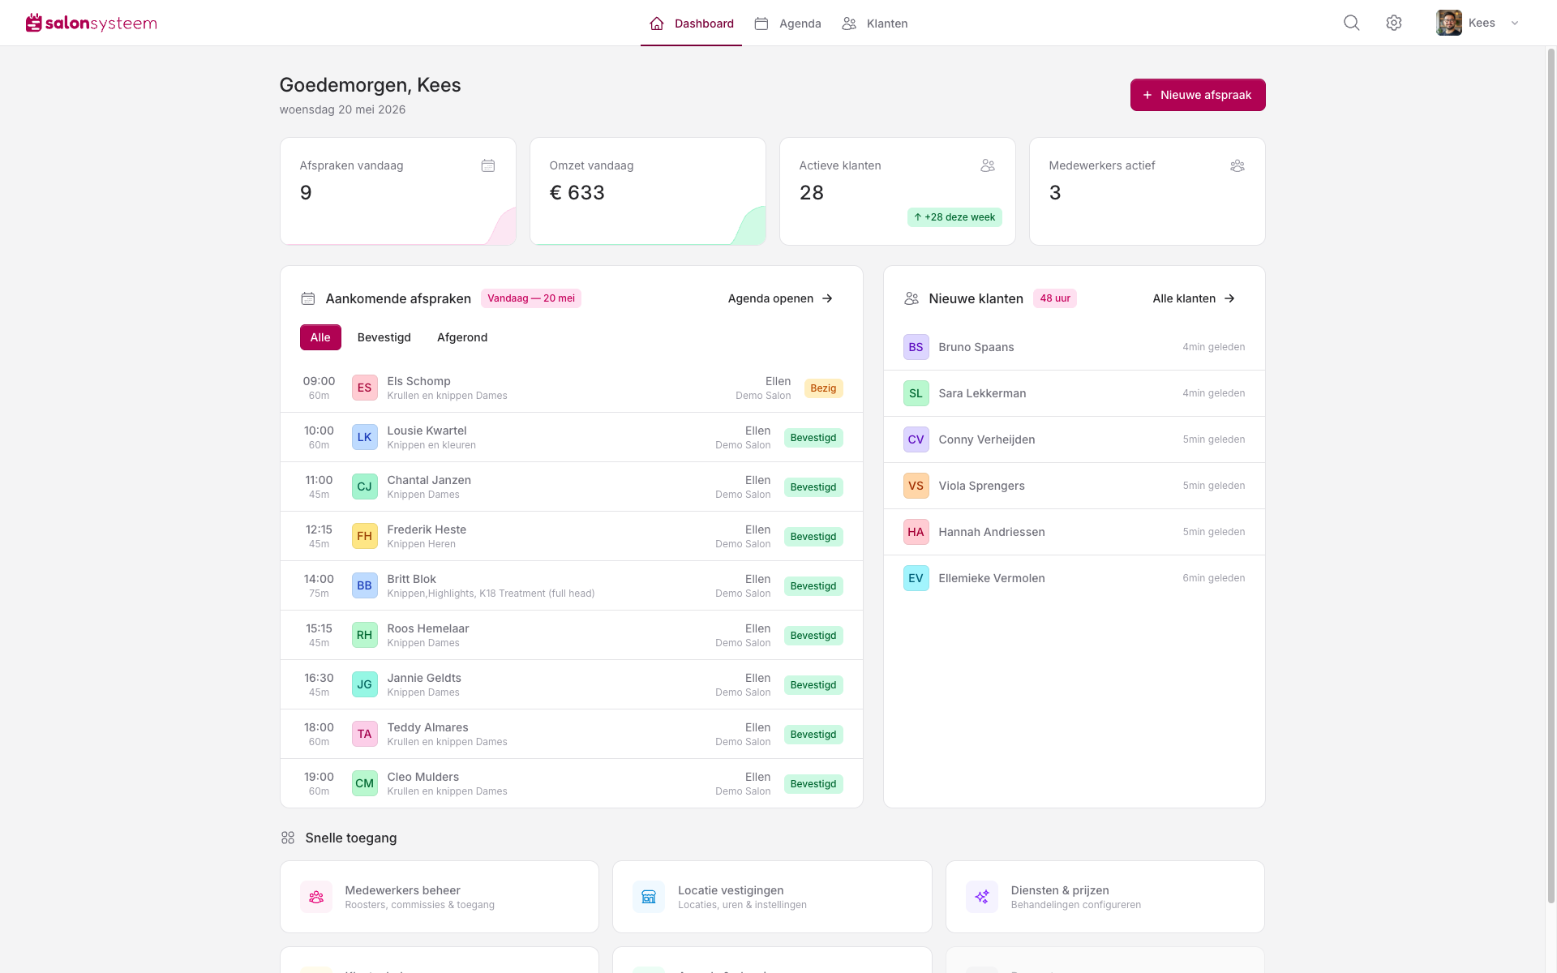Click the purple sparkle Diensten icon
The image size is (1557, 973).
coord(982,897)
